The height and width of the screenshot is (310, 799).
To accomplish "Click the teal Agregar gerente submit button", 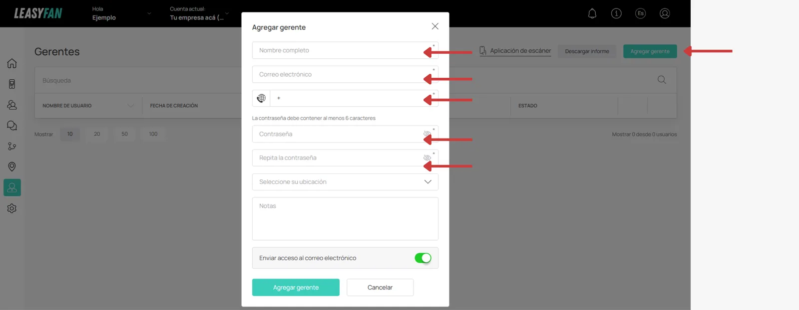I will [x=296, y=288].
